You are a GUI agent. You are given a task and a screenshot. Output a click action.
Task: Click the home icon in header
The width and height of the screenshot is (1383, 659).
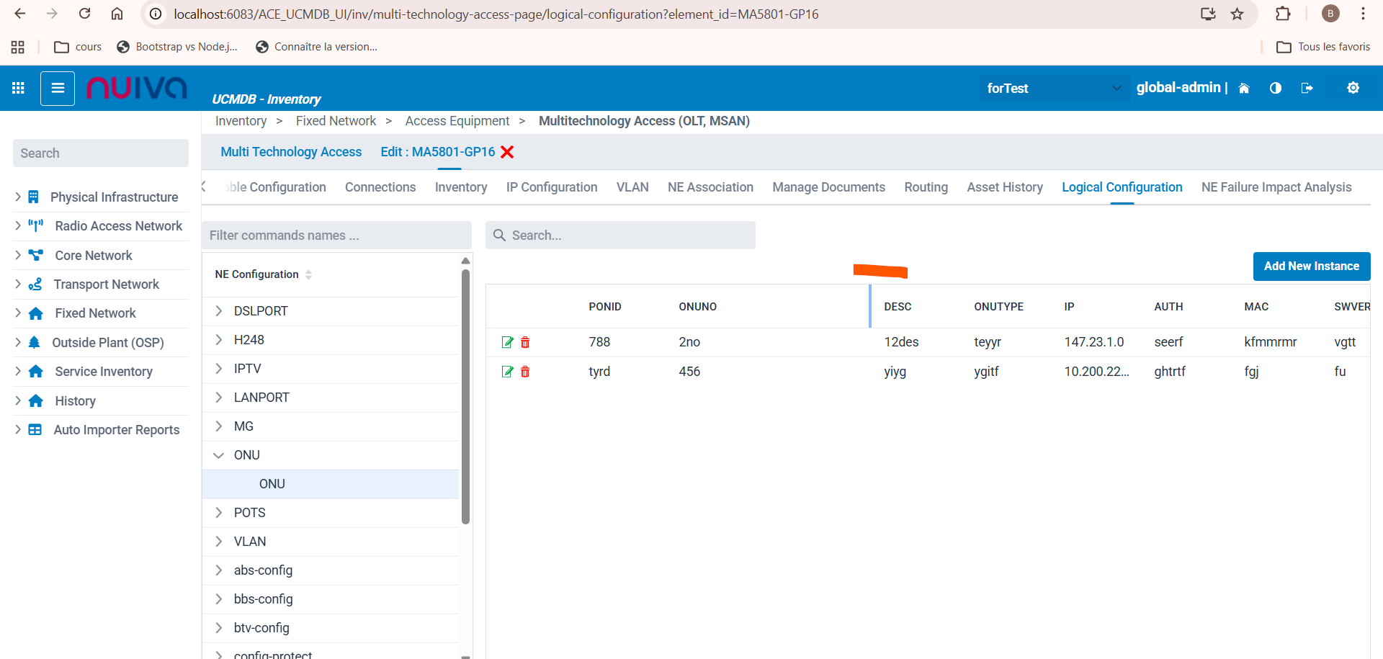pos(1244,88)
